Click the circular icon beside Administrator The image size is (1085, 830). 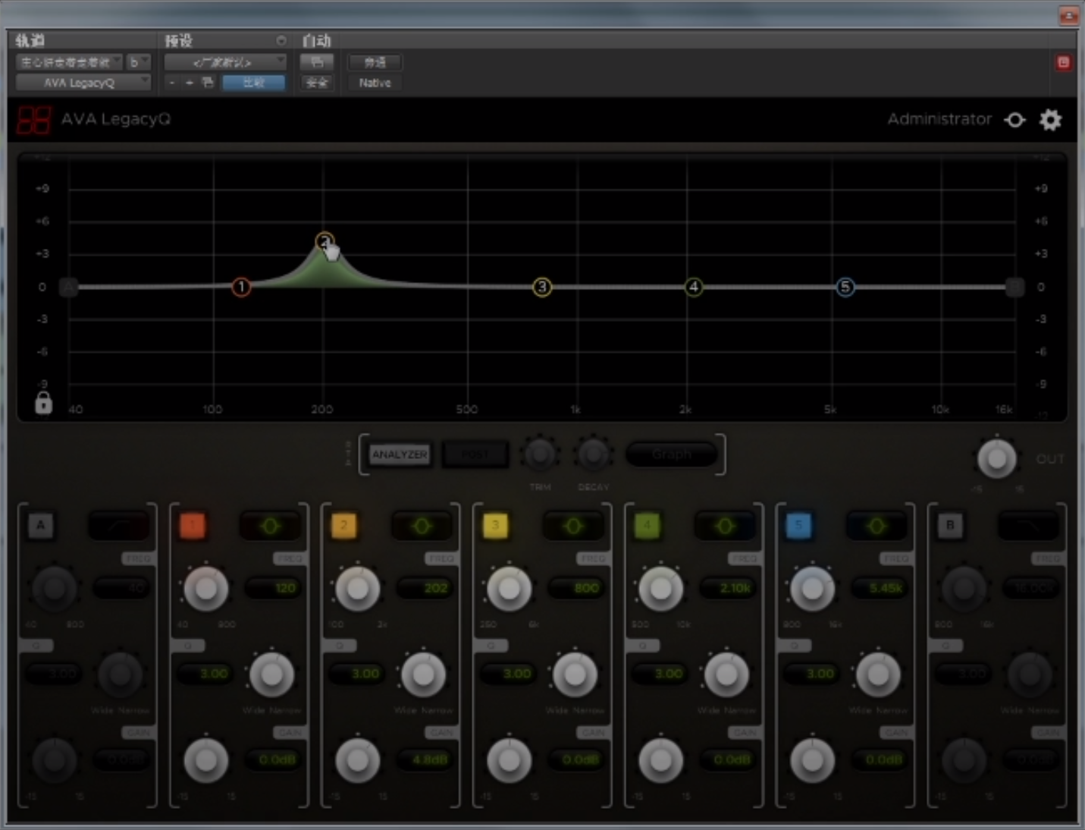[1014, 120]
